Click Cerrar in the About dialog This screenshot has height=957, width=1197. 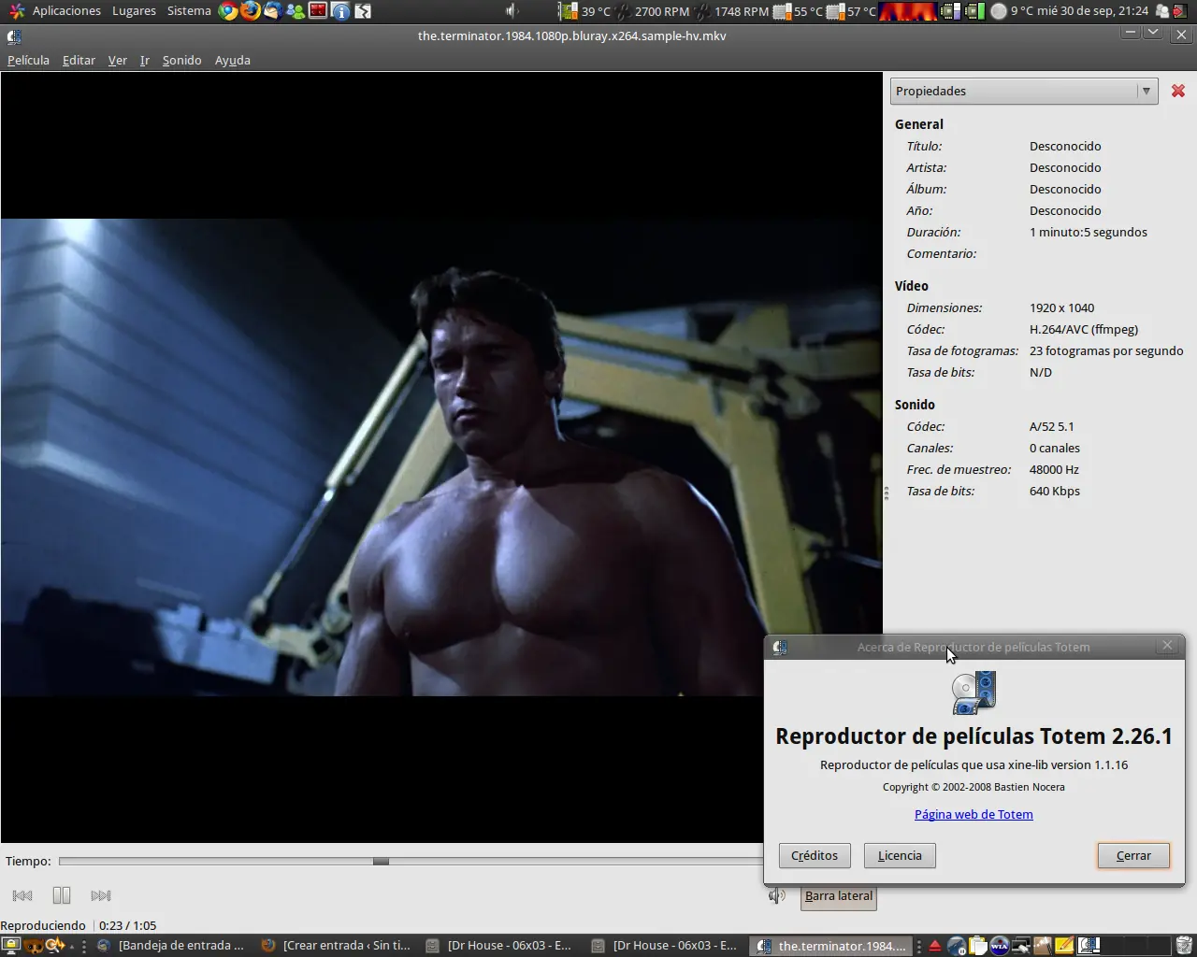click(1133, 855)
